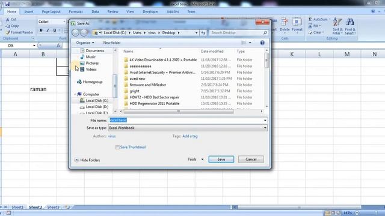Switch to the Data tab
Screen dimensions: 385x216
pos(95,11)
